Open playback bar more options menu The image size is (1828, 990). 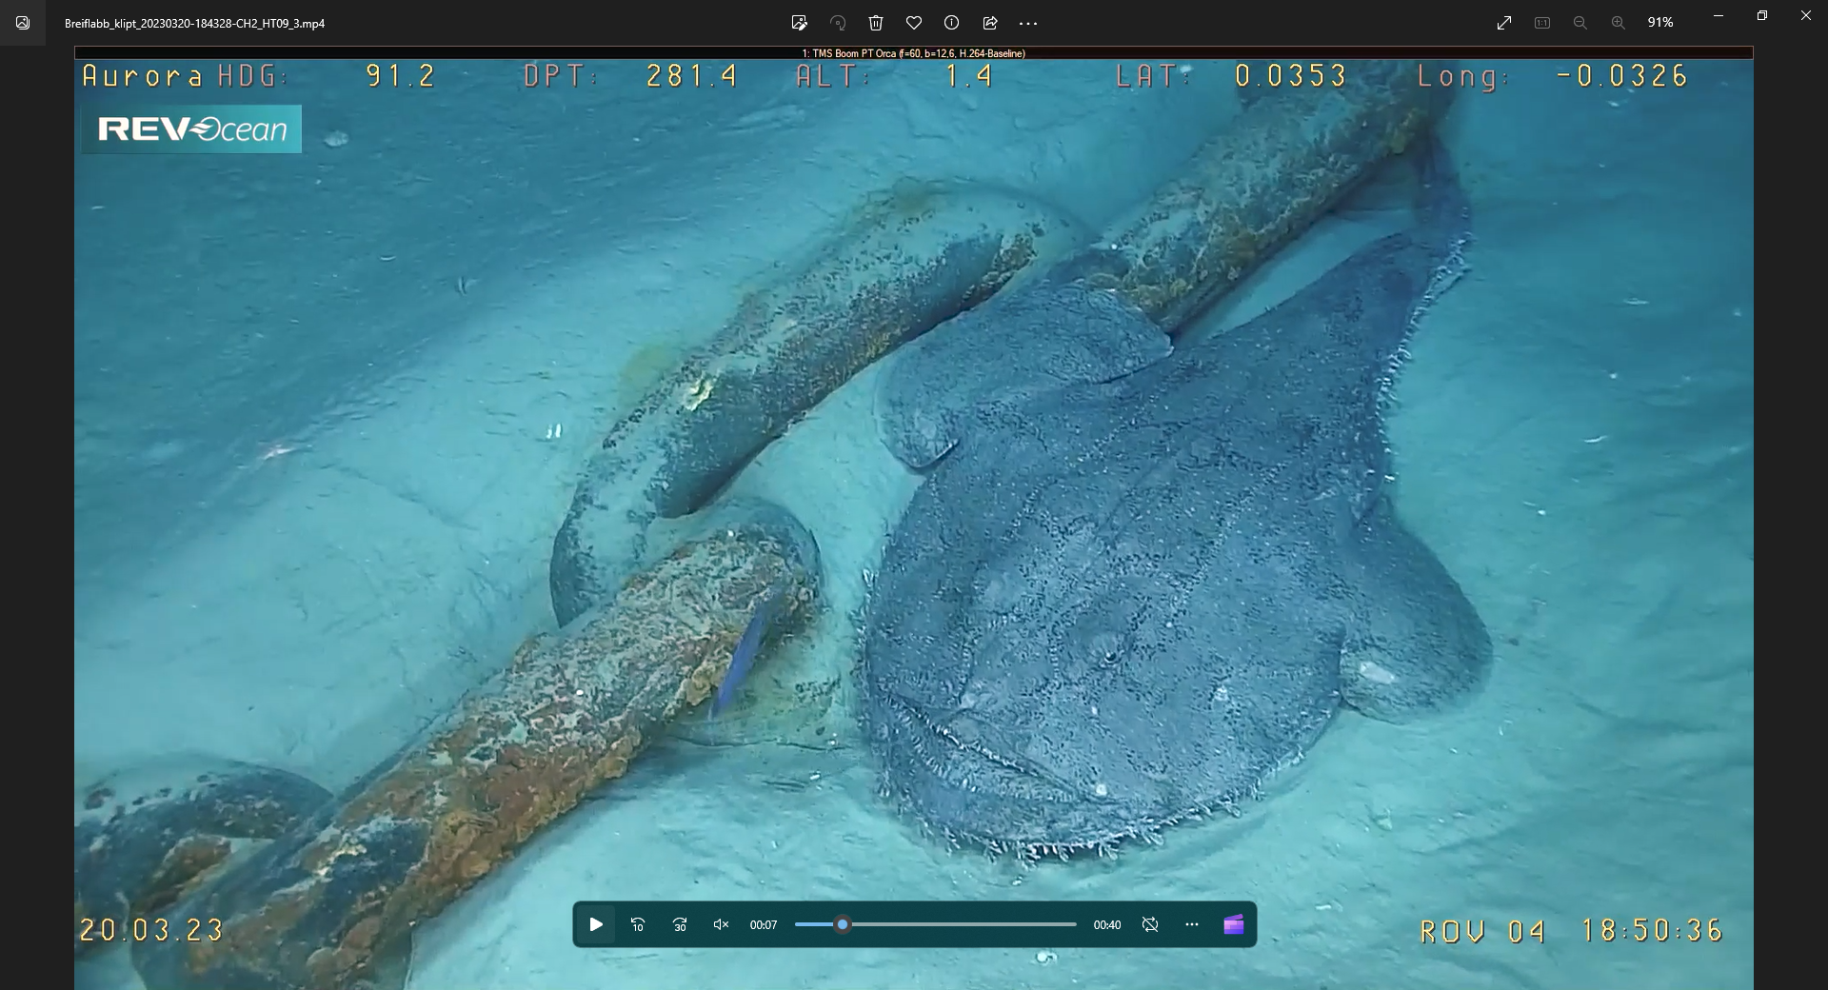tap(1192, 924)
